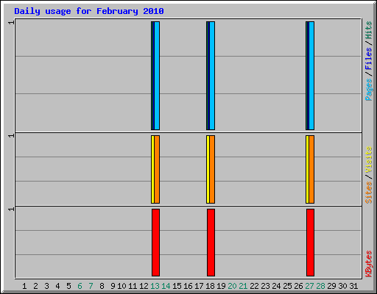
Task: Click green weekend day label '20'
Action: coord(232,286)
